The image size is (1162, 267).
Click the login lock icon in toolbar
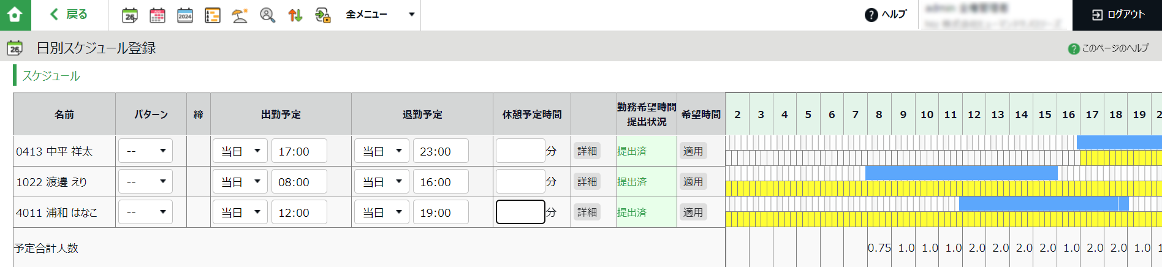[323, 15]
